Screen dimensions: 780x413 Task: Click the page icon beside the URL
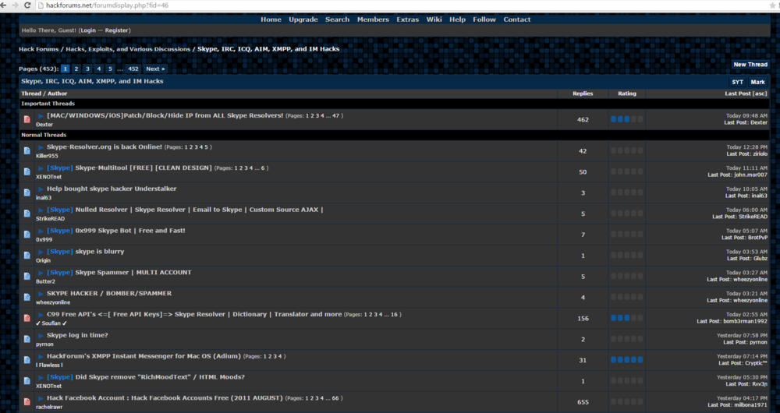[x=41, y=5]
